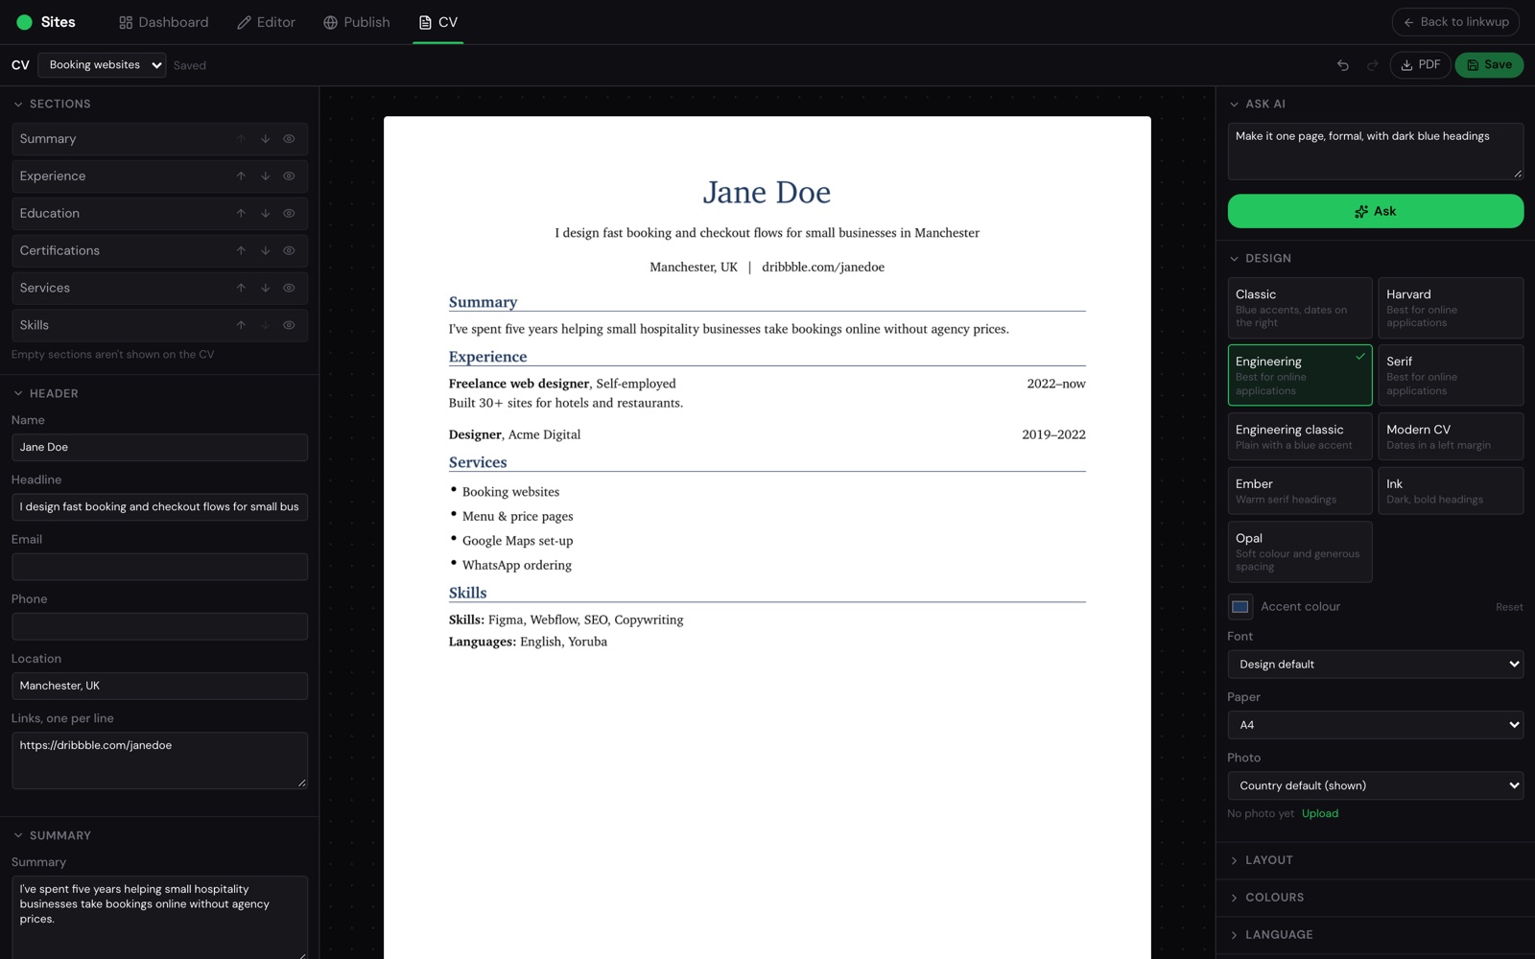
Task: Hide the Certifications section
Action: (289, 251)
